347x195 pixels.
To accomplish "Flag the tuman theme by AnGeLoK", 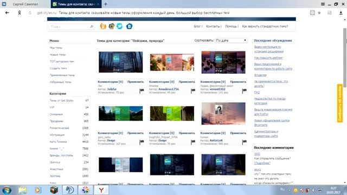I will [x=245, y=142].
